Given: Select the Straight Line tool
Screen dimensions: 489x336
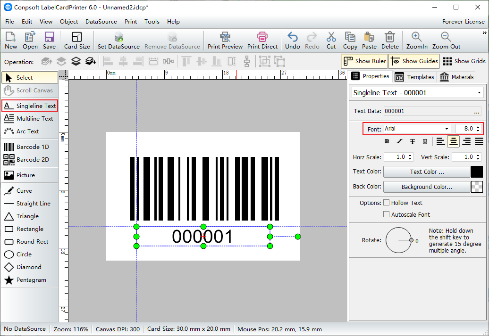Looking at the screenshot, I should pyautogui.click(x=30, y=204).
